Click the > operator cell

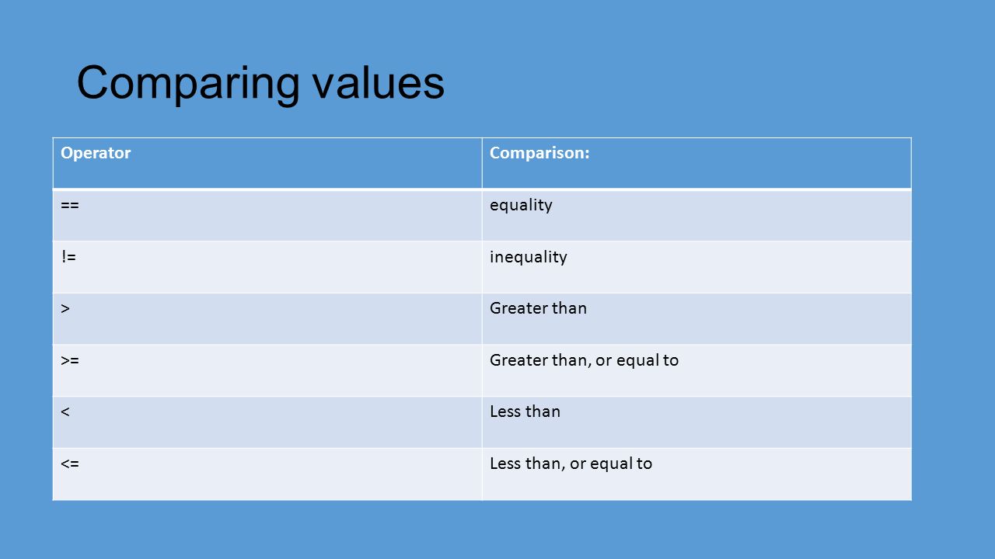[x=267, y=318]
